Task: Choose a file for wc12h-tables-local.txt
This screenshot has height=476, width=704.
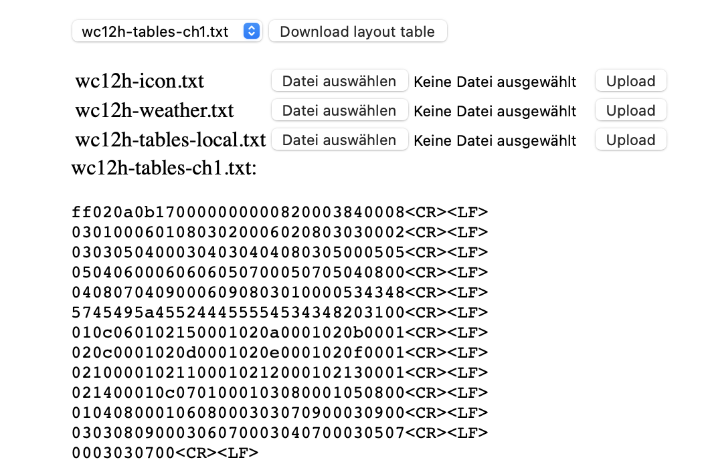Action: 339,140
